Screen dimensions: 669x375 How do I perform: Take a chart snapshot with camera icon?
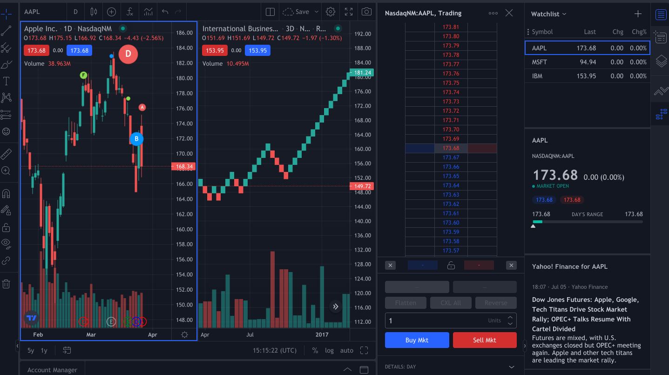tap(366, 12)
